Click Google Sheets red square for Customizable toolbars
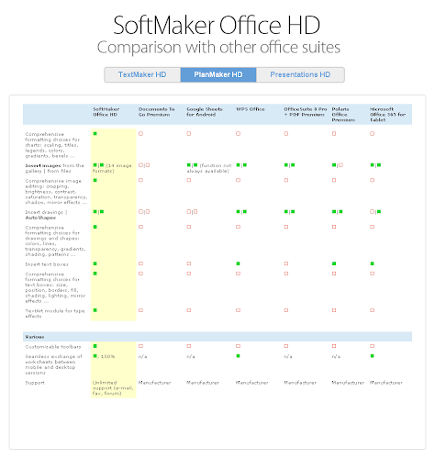Image resolution: width=435 pixels, height=459 pixels. [189, 346]
